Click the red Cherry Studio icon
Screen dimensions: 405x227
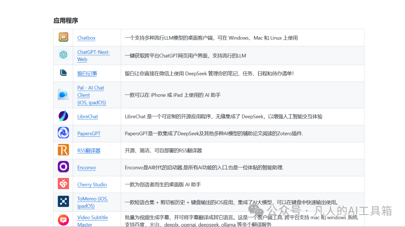click(x=63, y=184)
